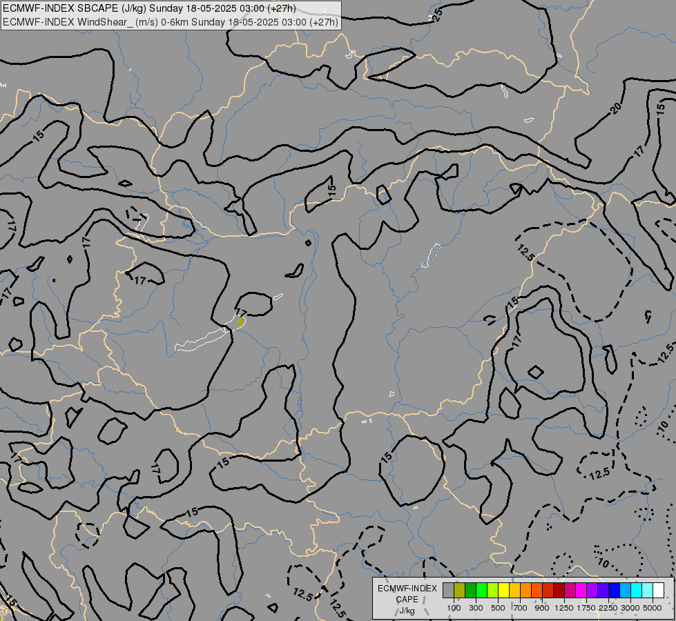Screen dimensions: 676x621
Task: Pick the dark red maroon legend swatch
Action: [x=559, y=591]
